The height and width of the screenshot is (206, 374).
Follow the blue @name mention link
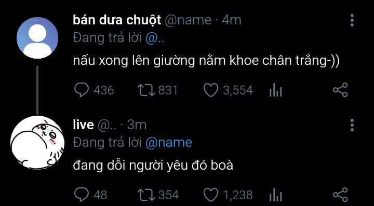[169, 143]
